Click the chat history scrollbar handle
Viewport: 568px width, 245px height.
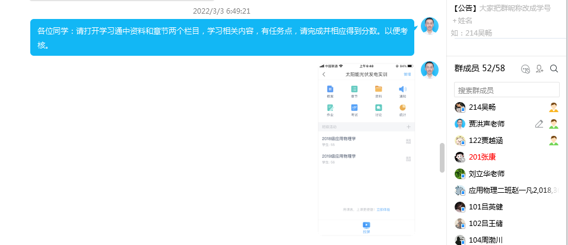pos(442,158)
